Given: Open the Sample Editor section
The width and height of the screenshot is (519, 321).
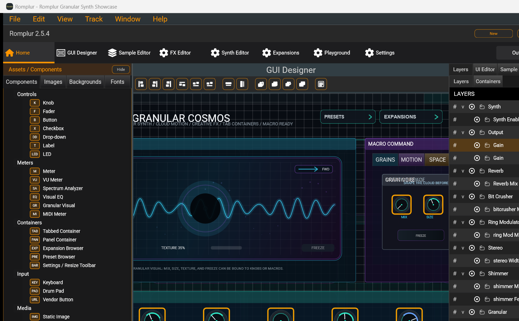Looking at the screenshot, I should 129,53.
